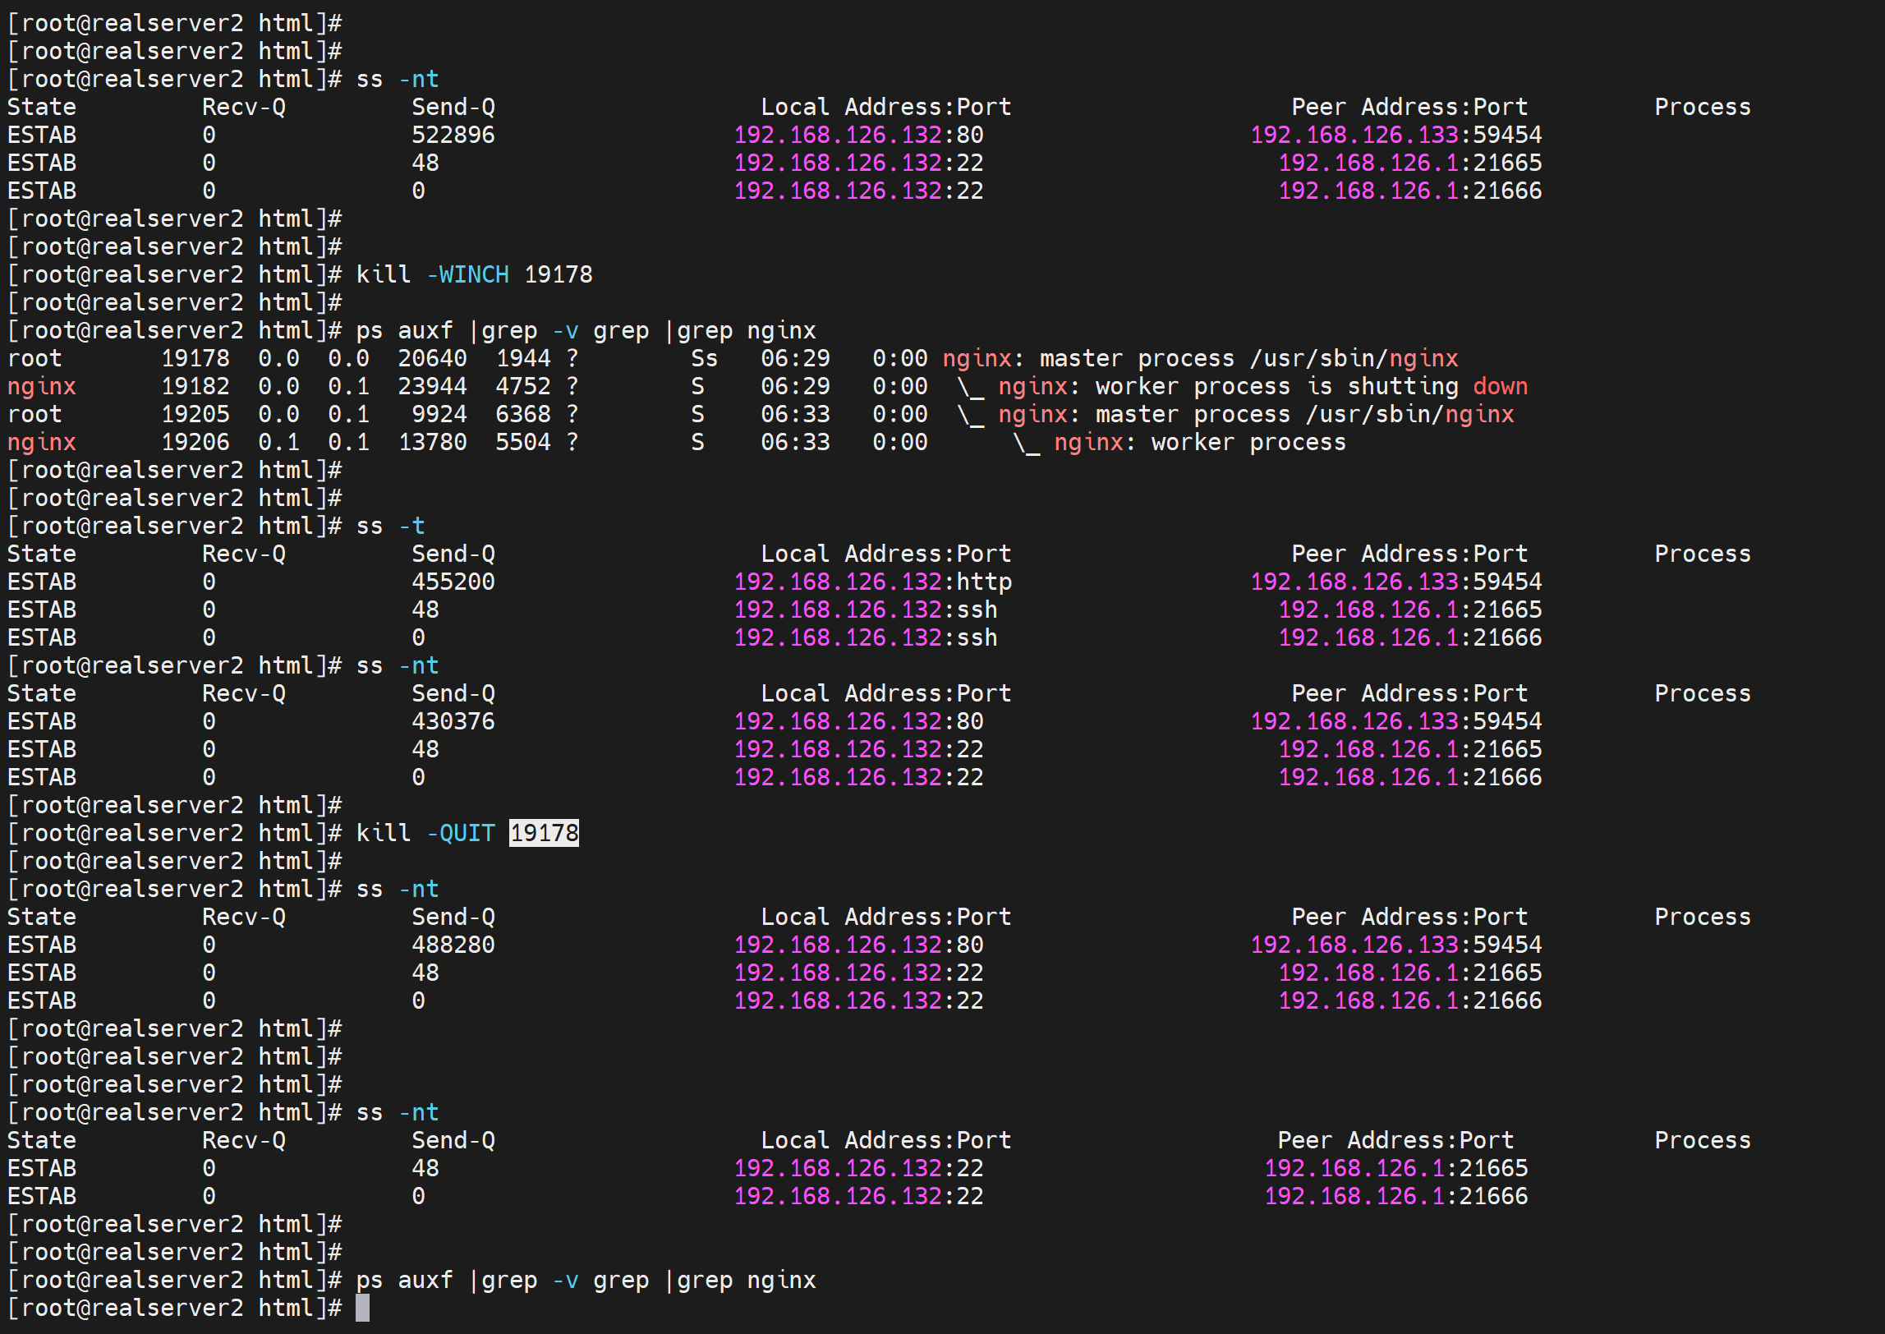The image size is (1885, 1334).
Task: Click Send-Q value 455200
Action: tap(453, 582)
